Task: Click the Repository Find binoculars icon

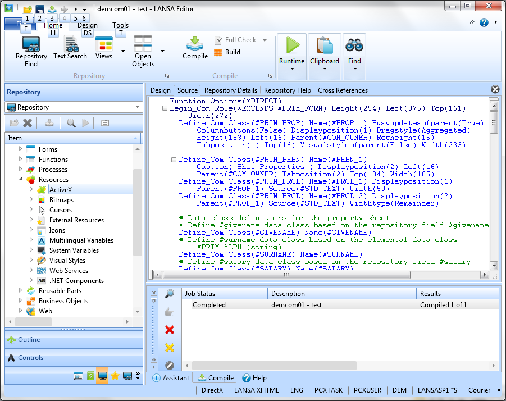Action: click(x=31, y=44)
